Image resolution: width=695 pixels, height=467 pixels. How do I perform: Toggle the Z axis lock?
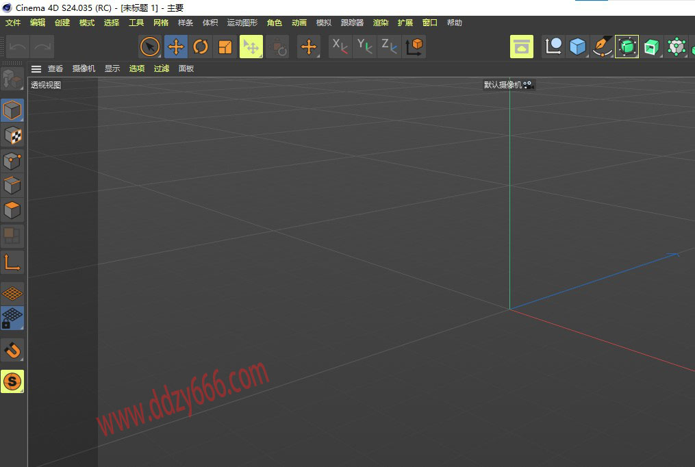[x=389, y=47]
